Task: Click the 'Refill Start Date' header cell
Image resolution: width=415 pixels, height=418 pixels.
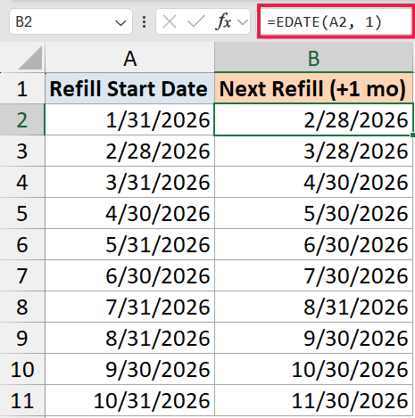Action: click(129, 88)
